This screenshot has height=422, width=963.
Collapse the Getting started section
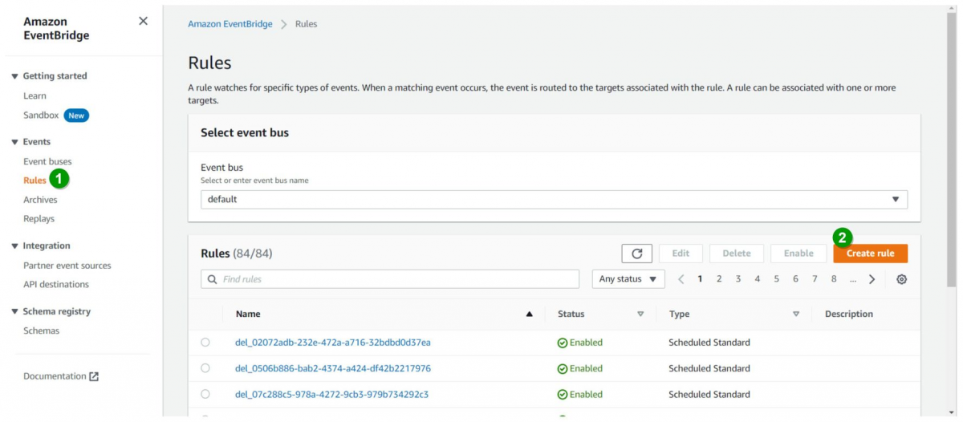14,76
